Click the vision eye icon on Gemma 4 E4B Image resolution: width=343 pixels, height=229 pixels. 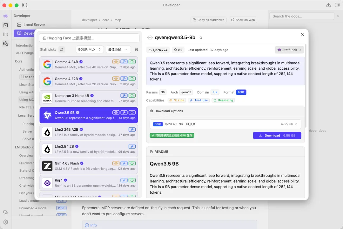[x=116, y=62]
